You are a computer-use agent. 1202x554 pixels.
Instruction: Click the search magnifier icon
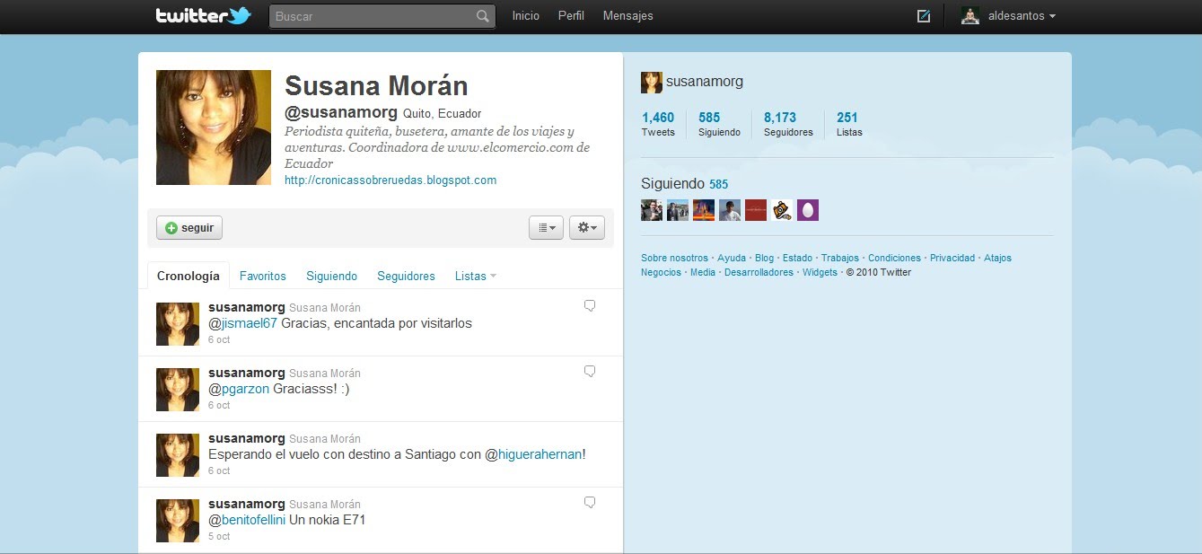click(483, 16)
